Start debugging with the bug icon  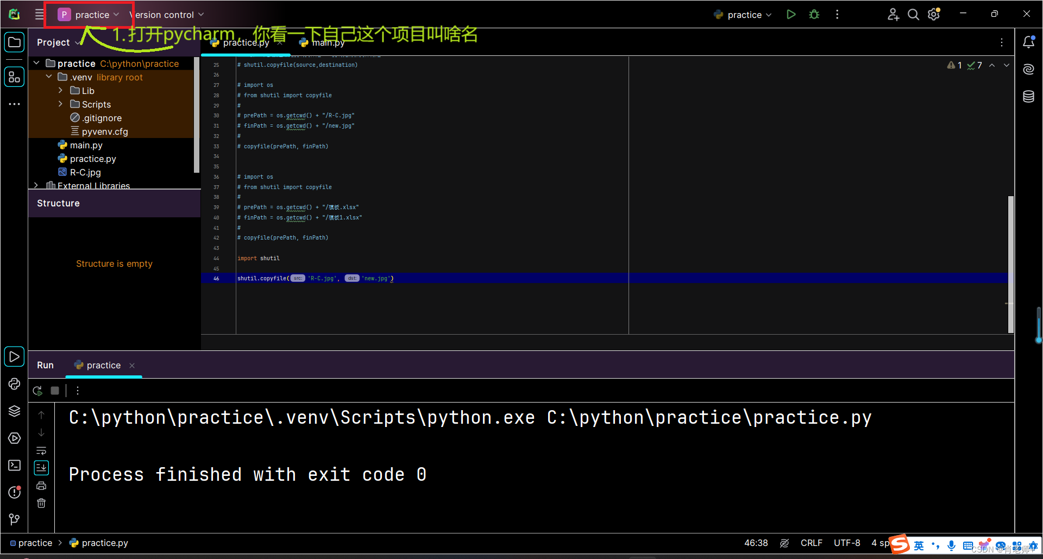tap(814, 14)
